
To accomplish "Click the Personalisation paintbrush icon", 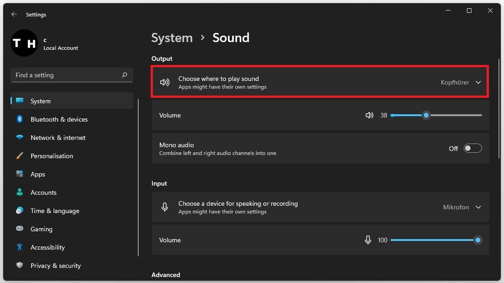I will (x=20, y=156).
